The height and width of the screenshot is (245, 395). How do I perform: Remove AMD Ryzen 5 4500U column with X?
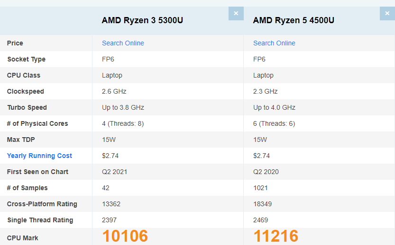387,13
